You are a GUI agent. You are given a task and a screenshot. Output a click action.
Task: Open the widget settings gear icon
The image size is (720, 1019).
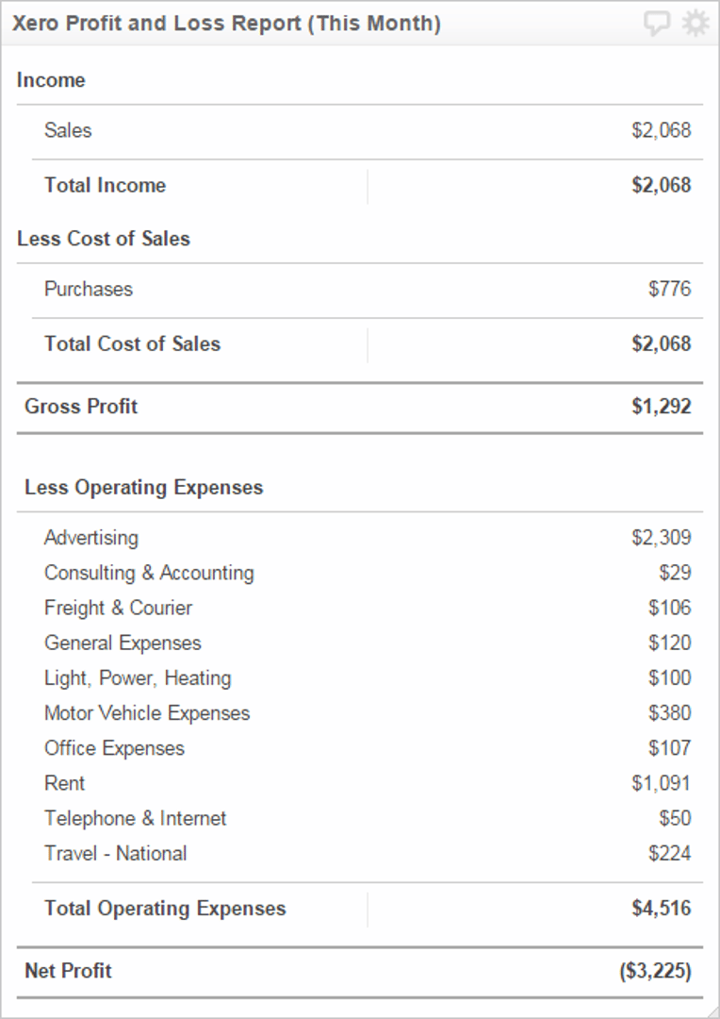point(695,23)
